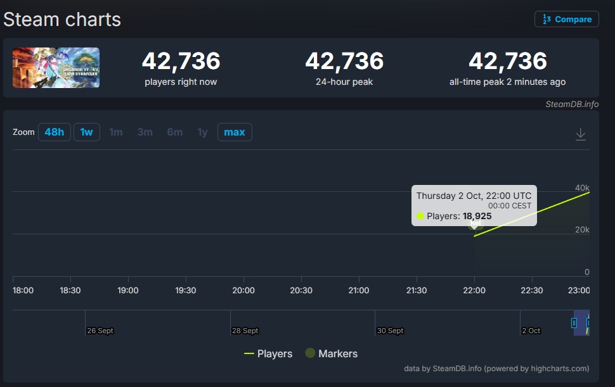Screen dimensions: 615x387
Task: Click the 'Zoom' label
Action: (x=23, y=132)
